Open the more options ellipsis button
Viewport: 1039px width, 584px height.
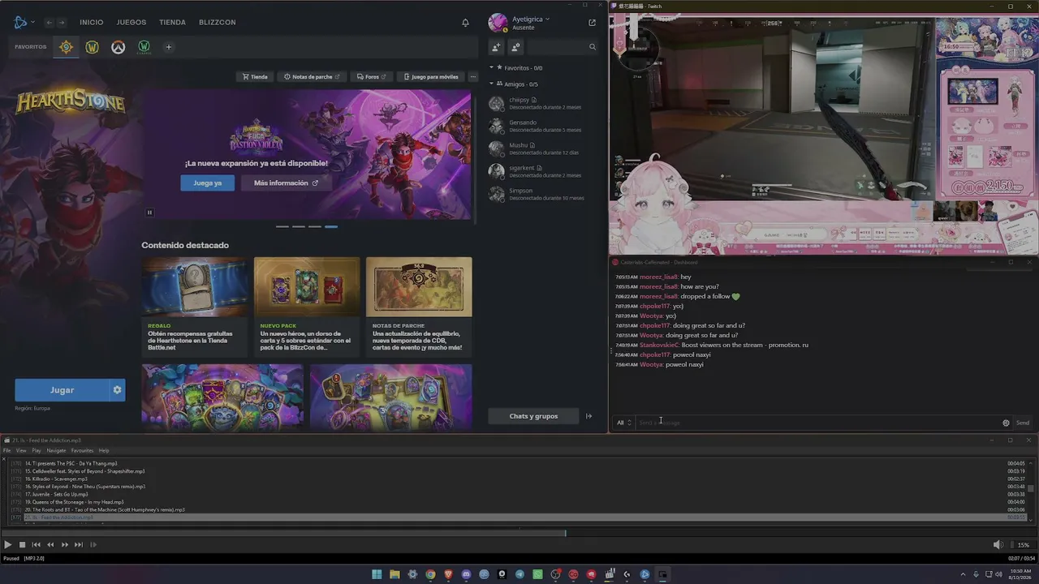point(473,77)
